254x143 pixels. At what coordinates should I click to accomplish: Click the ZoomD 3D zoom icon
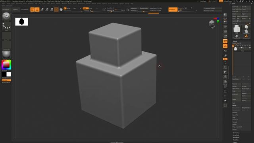(x=225, y=77)
